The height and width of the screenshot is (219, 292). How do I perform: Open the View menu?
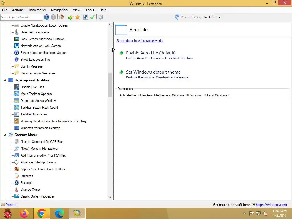pyautogui.click(x=76, y=10)
